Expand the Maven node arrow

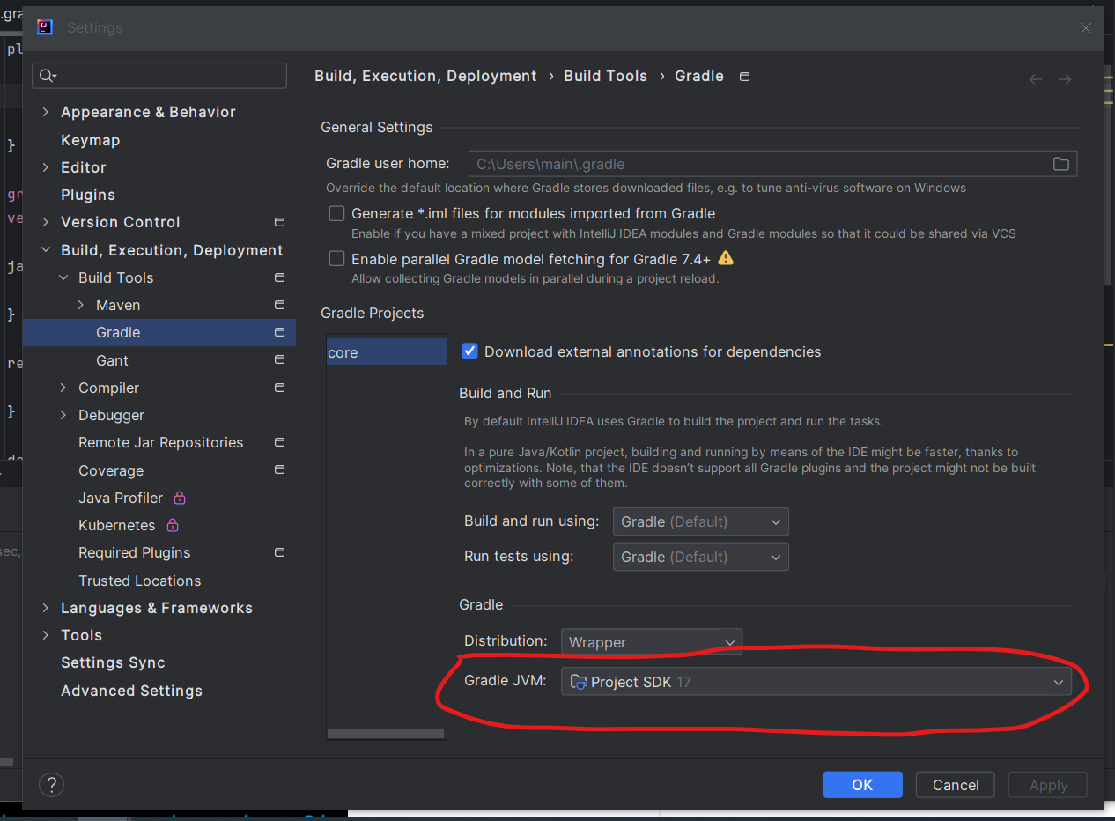(81, 305)
